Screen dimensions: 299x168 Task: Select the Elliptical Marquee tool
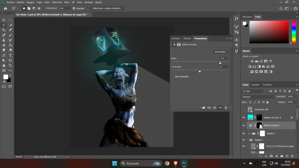click(x=10, y=20)
